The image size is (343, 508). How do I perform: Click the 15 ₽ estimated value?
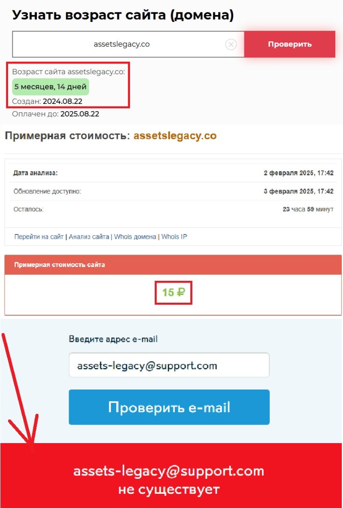174,292
